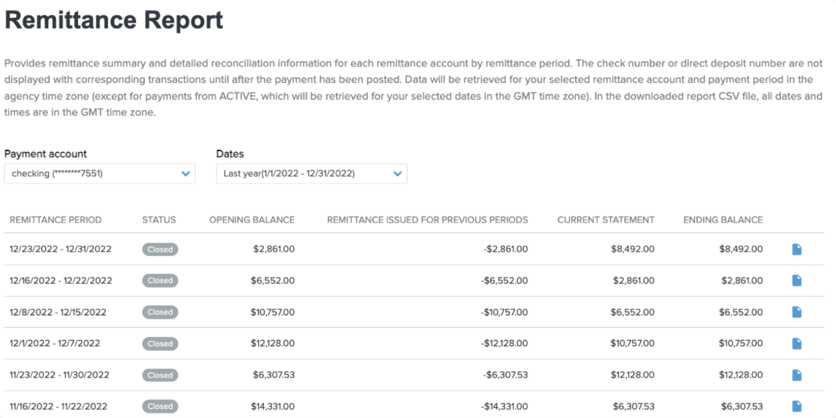
Task: Click the Ending Balance column header
Action: click(723, 220)
